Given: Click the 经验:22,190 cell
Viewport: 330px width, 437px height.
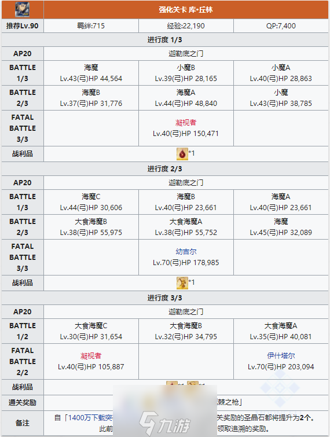Looking at the screenshot, I should [186, 26].
